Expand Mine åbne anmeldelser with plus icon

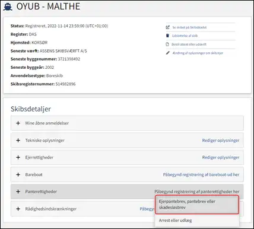tap(18, 123)
